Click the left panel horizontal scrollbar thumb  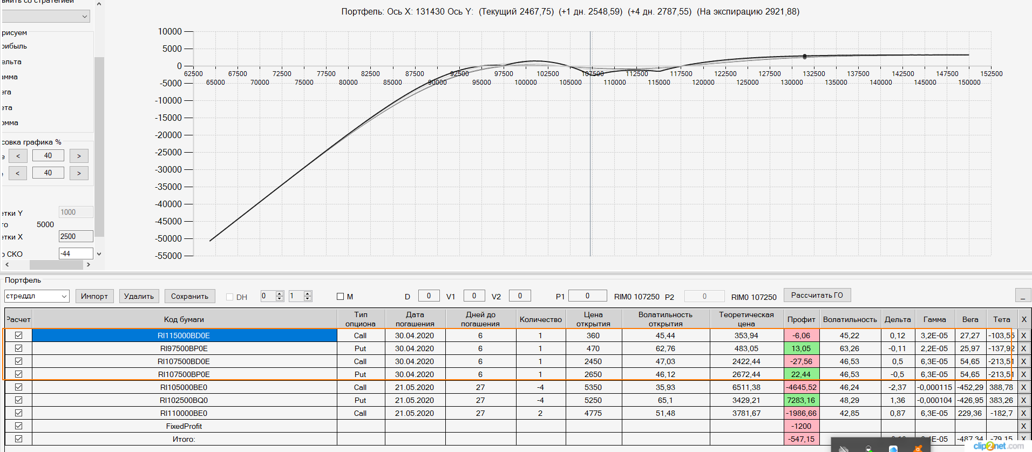pos(56,265)
